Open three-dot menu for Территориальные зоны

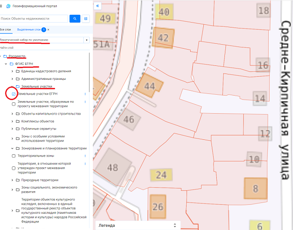click(85, 156)
